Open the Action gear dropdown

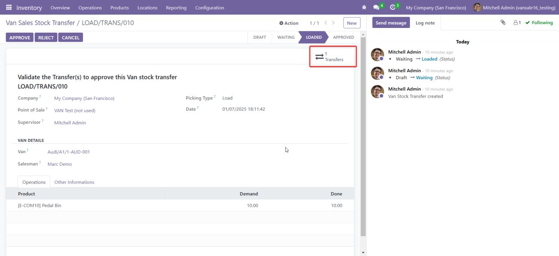point(289,23)
